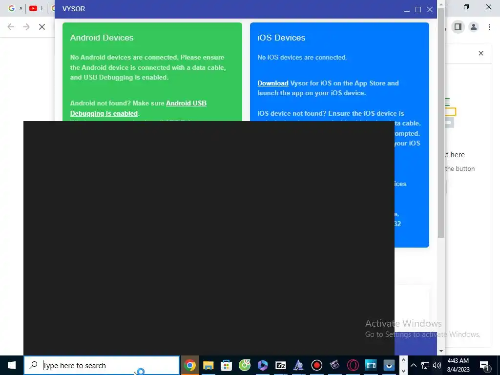Screen dimensions: 500x375
Task: Open the Chrome three-dot menu
Action: [489, 27]
